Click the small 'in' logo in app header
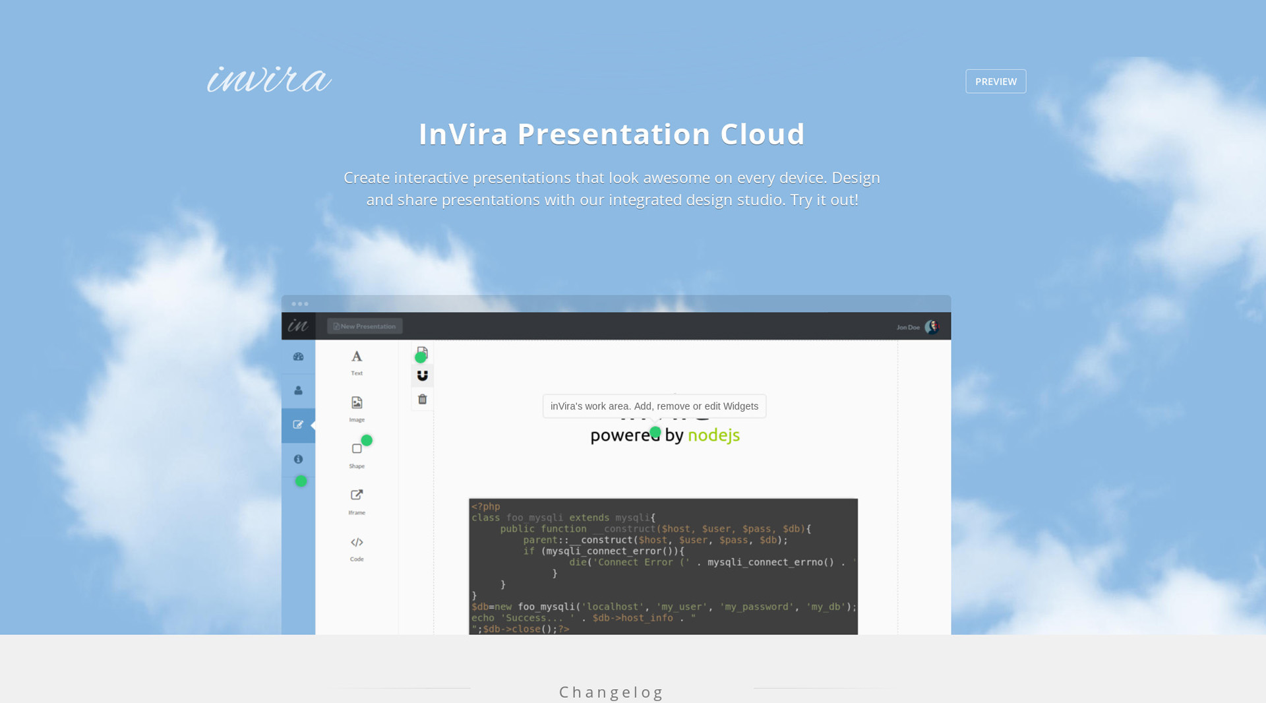Viewport: 1266px width, 703px height. click(298, 326)
